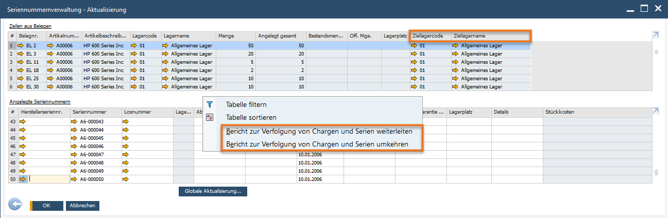The height and width of the screenshot is (218, 668).
Task: Open link arrow for document EL 3
Action: tap(21, 54)
